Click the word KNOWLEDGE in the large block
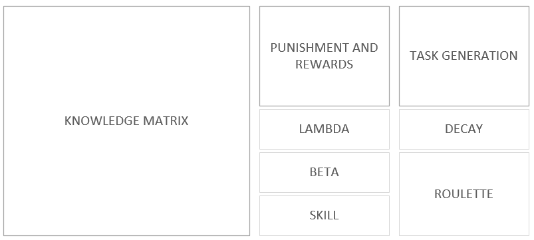 (102, 121)
